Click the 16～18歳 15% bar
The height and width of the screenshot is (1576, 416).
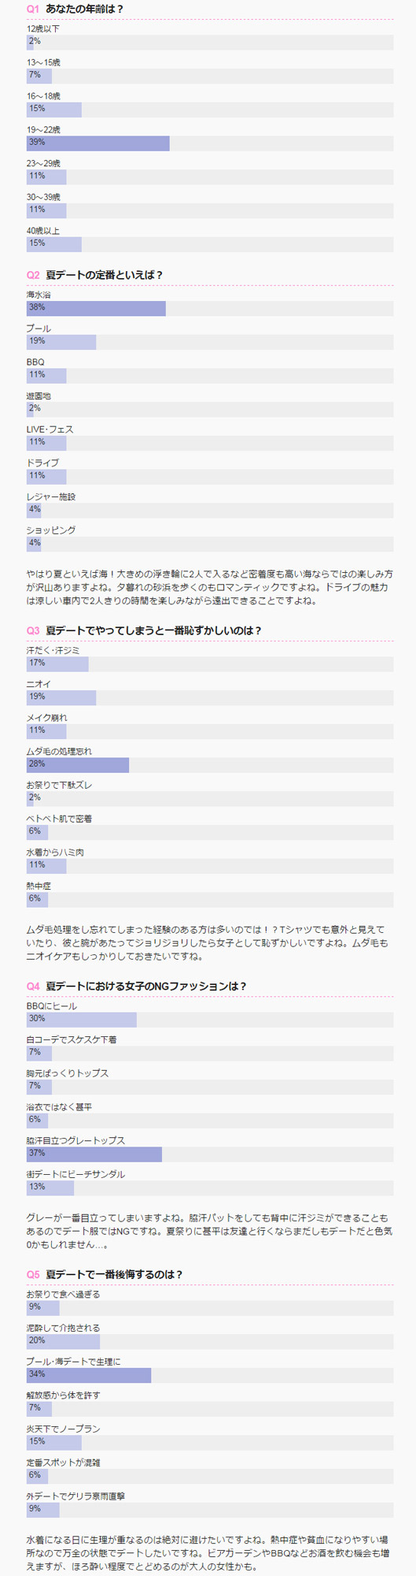pos(210,109)
